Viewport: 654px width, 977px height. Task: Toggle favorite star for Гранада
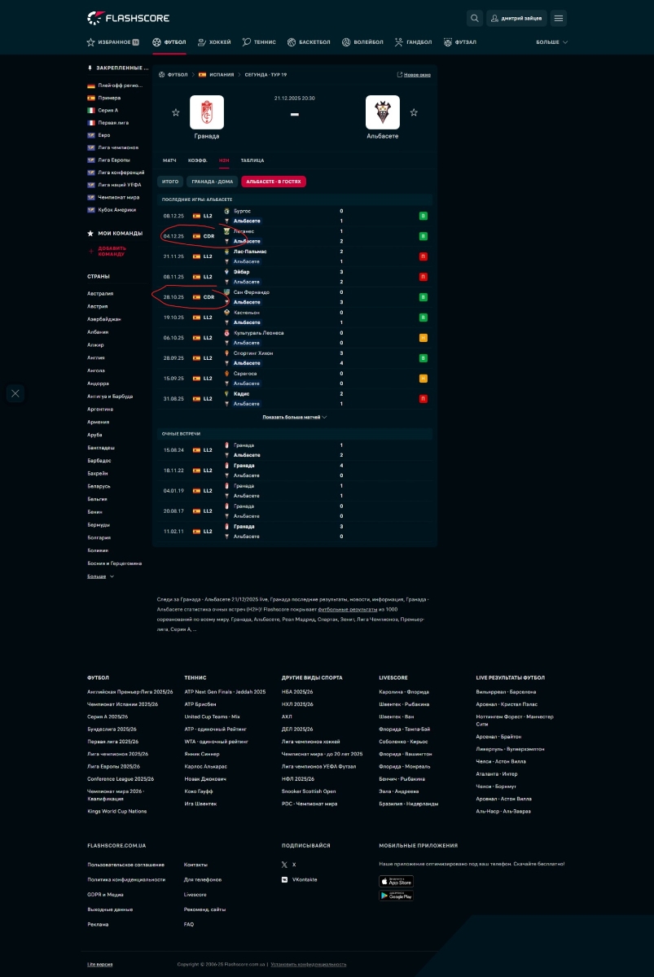coord(175,112)
